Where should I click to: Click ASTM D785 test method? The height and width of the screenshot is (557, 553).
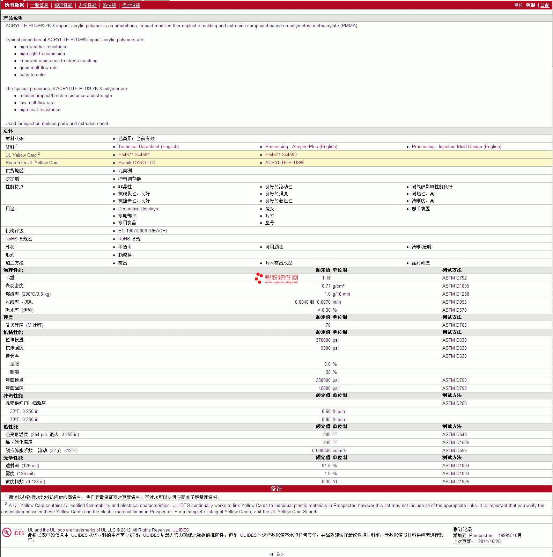pyautogui.click(x=454, y=325)
